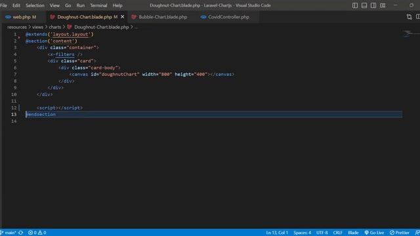Open the Edit menu
The height and width of the screenshot is (236, 420).
click(16, 5)
